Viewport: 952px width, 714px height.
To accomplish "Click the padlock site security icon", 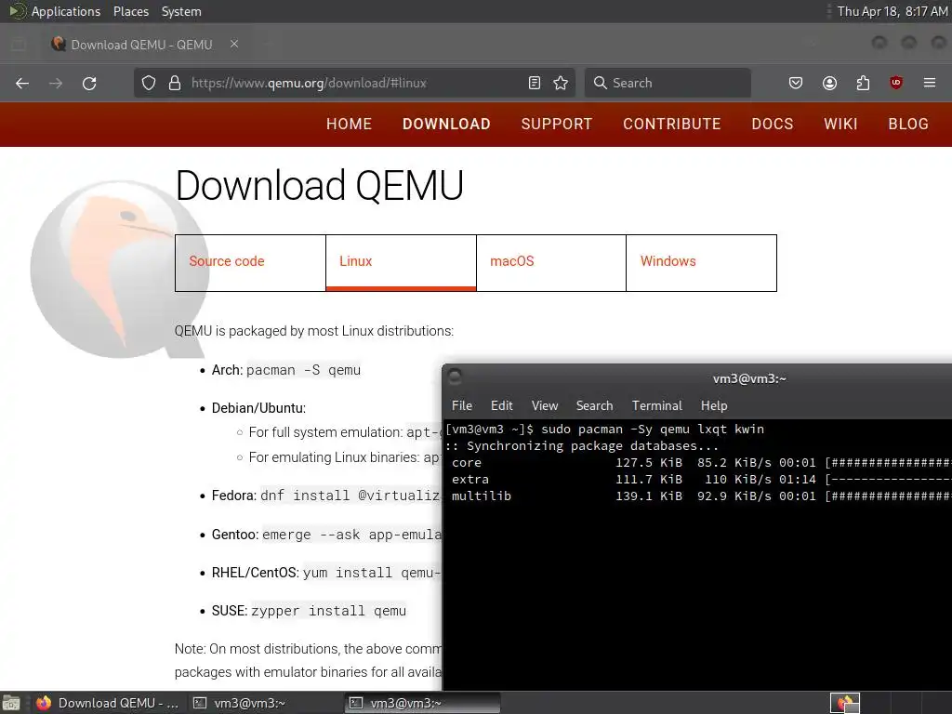I will [175, 83].
